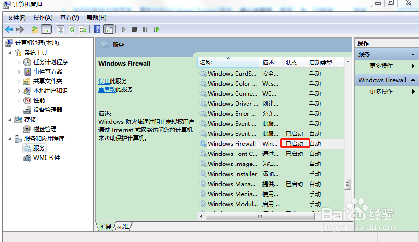Click the horizontal scrollbar thumb in services list
The height and width of the screenshot is (242, 419).
point(260,216)
